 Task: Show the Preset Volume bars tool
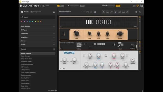(119, 12)
